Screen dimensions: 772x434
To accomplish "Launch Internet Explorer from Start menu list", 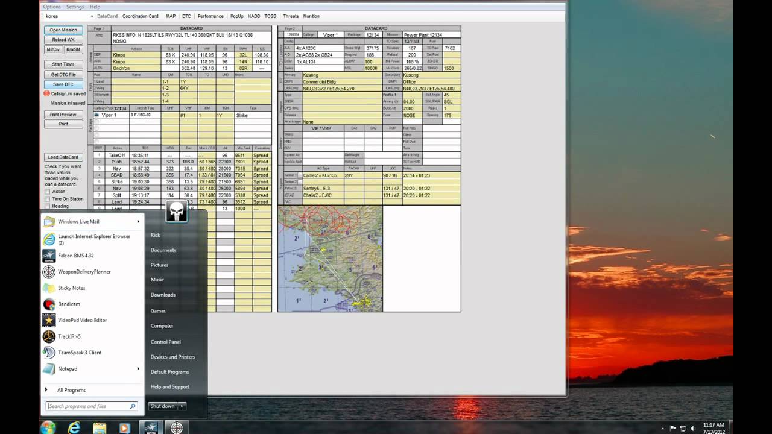I will pyautogui.click(x=49, y=239).
